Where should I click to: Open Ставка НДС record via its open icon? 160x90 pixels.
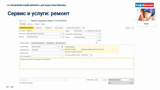click(105, 80)
